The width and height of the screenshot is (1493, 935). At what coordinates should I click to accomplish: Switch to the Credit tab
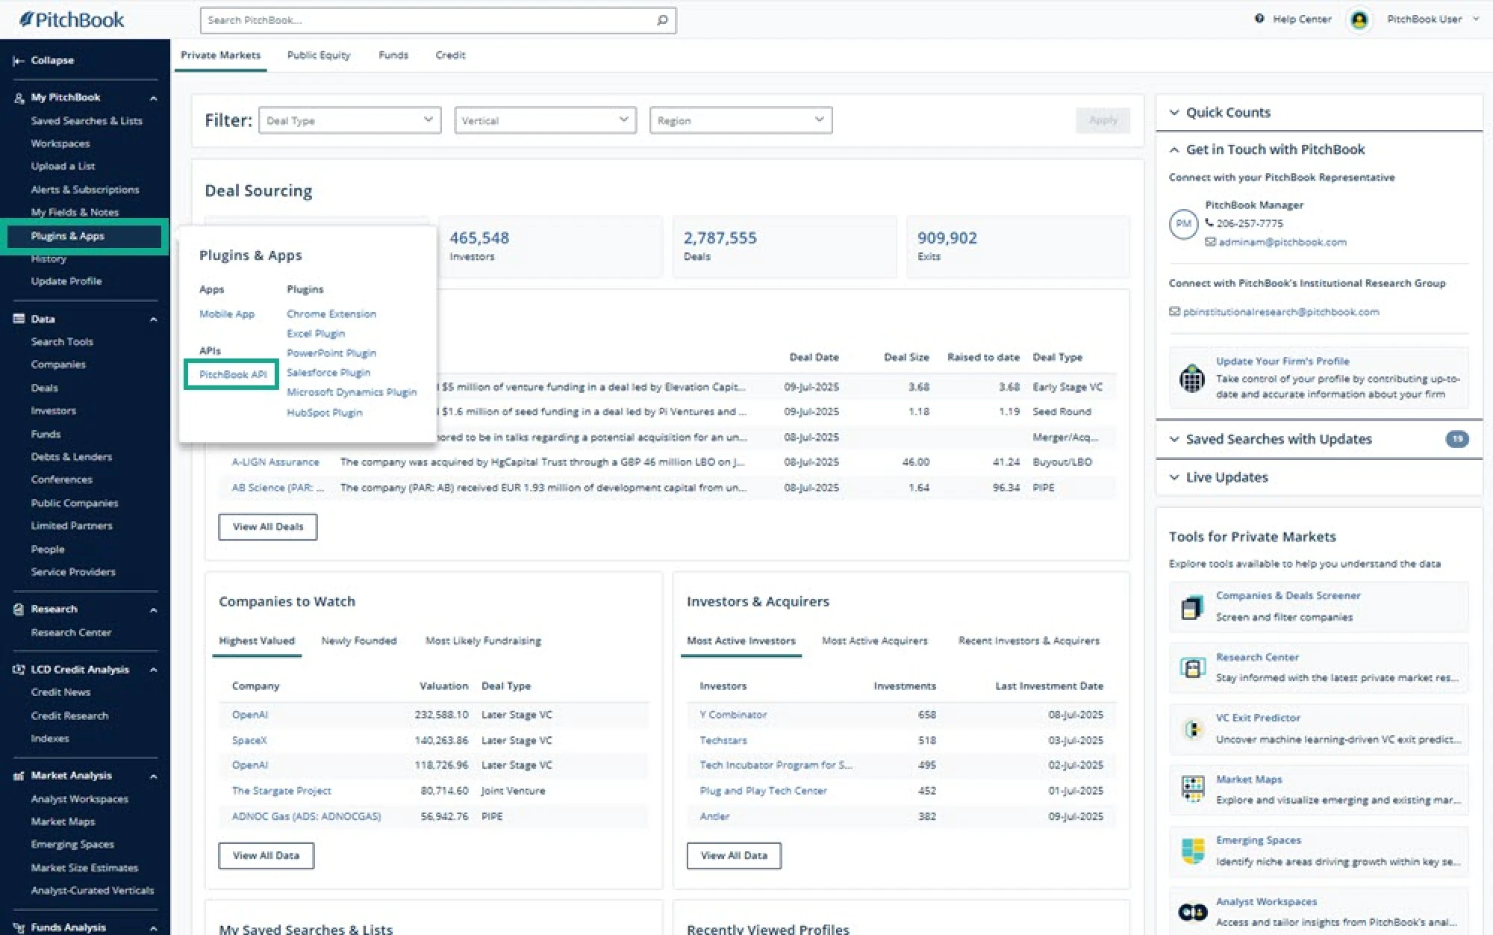(x=450, y=55)
